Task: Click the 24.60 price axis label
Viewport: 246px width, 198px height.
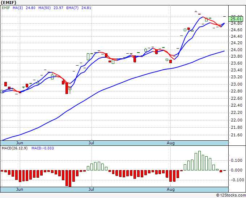Action: pyautogui.click(x=237, y=30)
